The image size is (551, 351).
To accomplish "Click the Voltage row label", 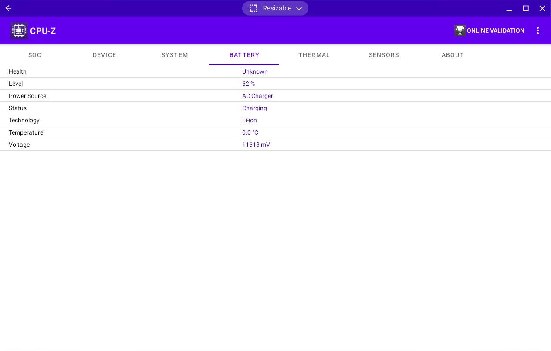I will tap(19, 145).
